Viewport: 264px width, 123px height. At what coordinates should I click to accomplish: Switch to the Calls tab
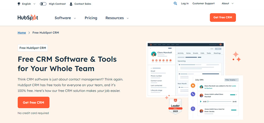pyautogui.click(x=202, y=53)
